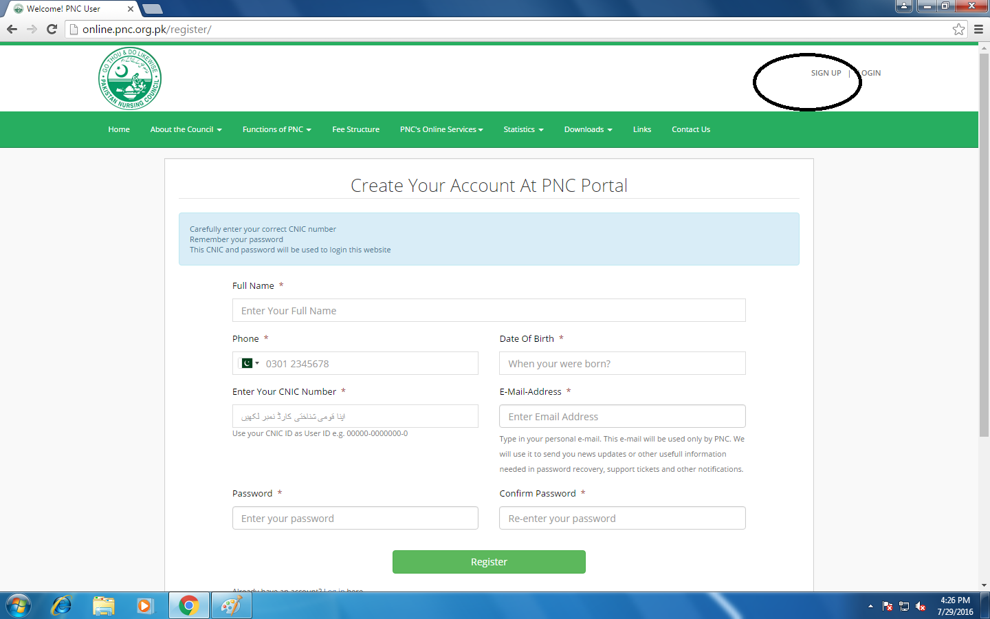
Task: Focus the Phone number field
Action: [x=355, y=363]
